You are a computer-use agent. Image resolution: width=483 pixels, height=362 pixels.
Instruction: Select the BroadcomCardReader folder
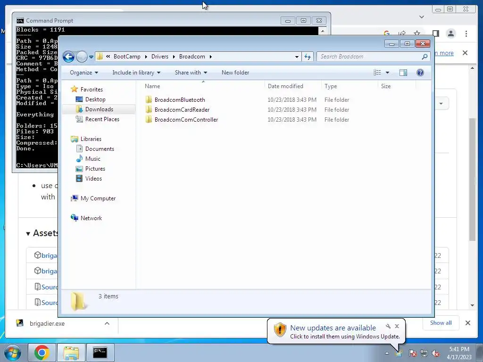pyautogui.click(x=182, y=109)
